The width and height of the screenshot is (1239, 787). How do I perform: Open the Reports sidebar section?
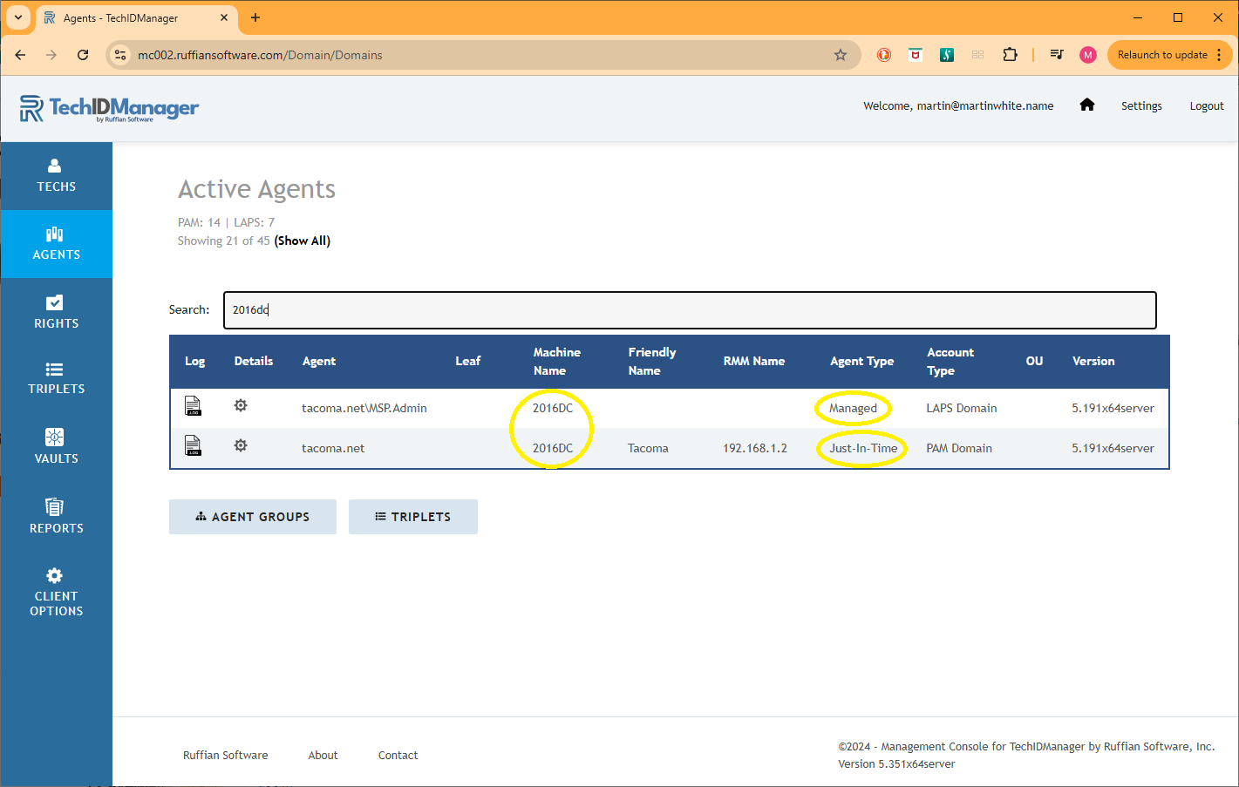[x=56, y=516]
